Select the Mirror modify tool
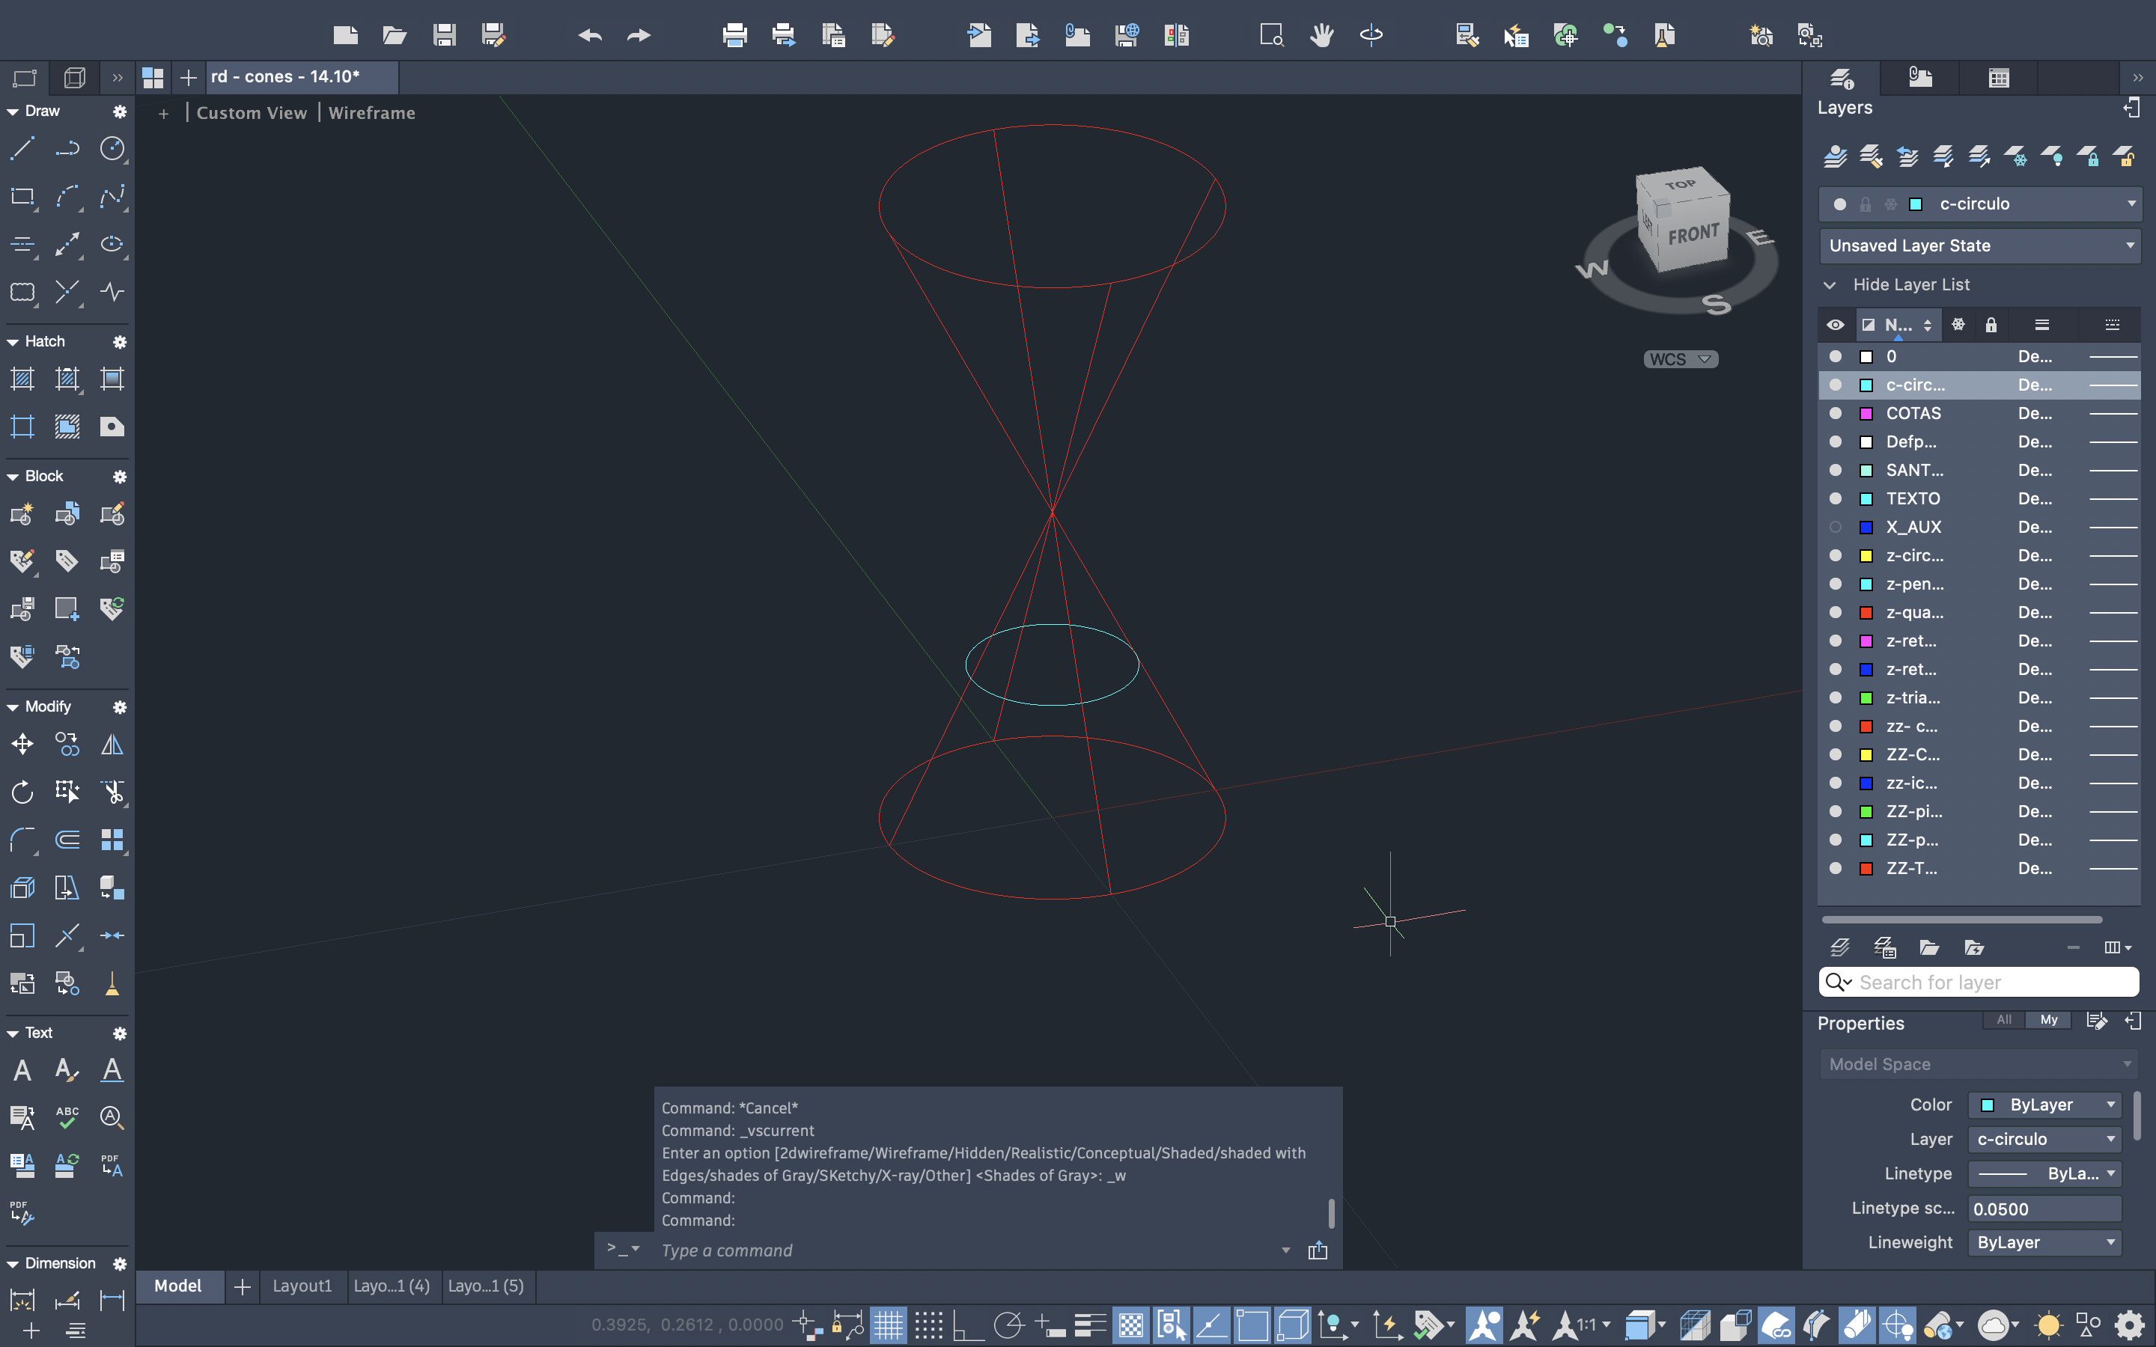 pos(112,744)
